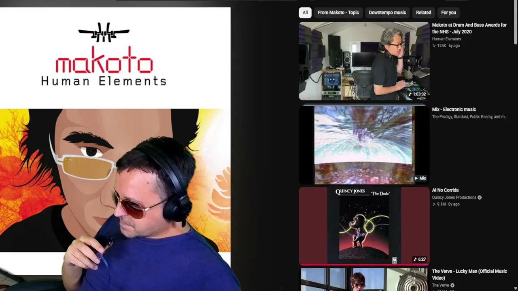Filter suggestions by Downtempo music
518x291 pixels.
[x=387, y=13]
